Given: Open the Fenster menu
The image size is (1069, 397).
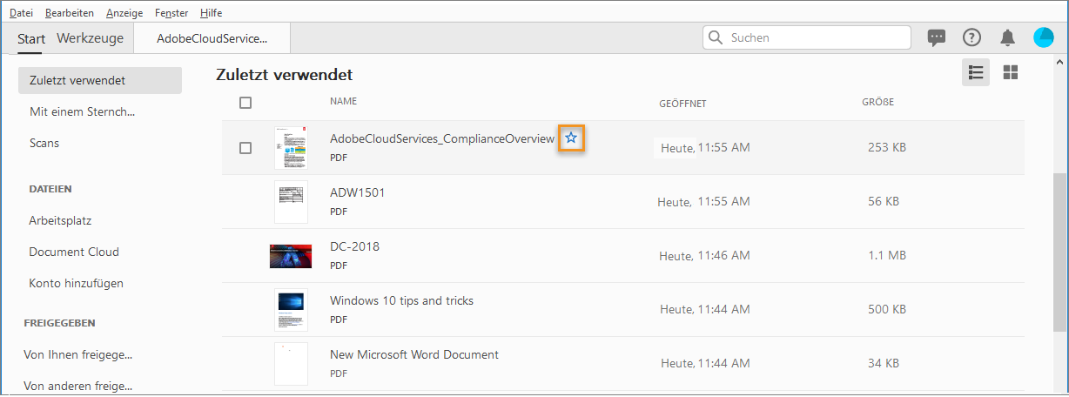Looking at the screenshot, I should [171, 13].
